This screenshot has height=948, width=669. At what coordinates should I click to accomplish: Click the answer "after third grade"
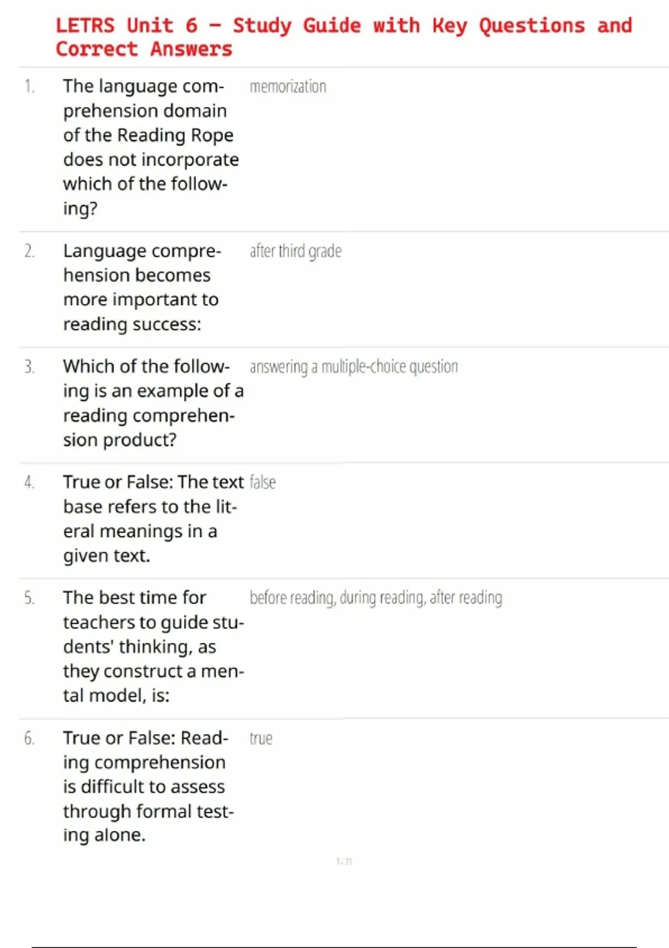pos(295,251)
